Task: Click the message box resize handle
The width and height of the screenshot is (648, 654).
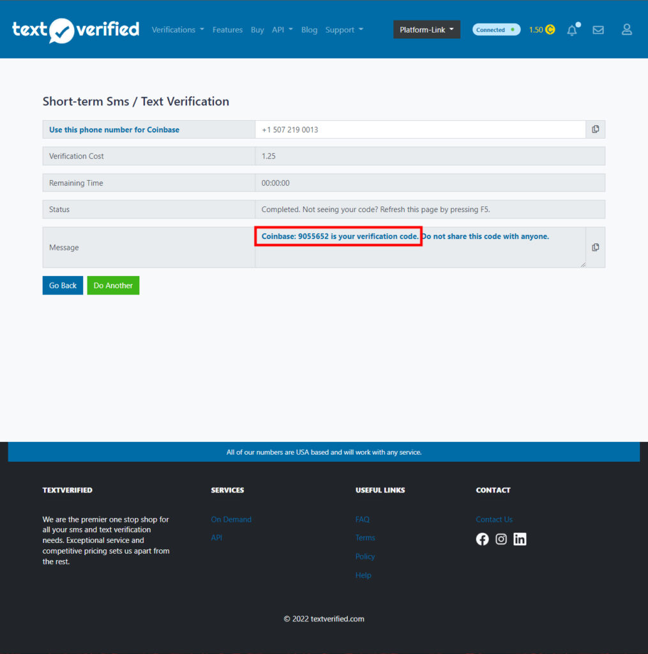Action: pyautogui.click(x=583, y=265)
